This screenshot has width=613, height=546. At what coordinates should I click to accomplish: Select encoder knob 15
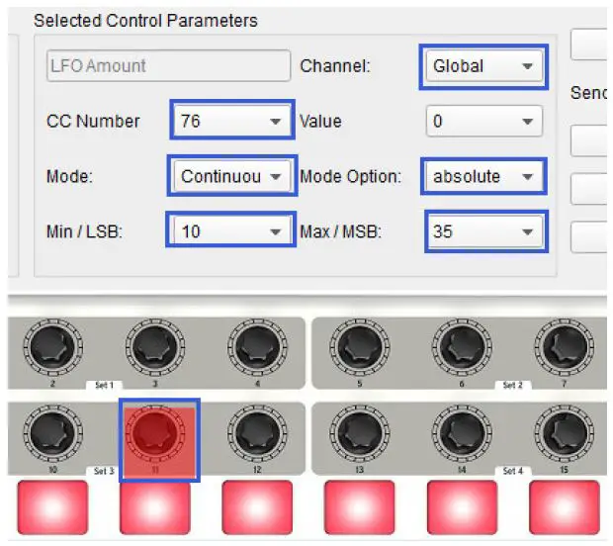pyautogui.click(x=565, y=433)
